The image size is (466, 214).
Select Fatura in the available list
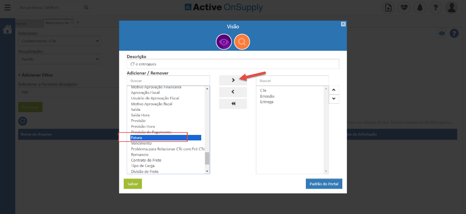pyautogui.click(x=166, y=138)
